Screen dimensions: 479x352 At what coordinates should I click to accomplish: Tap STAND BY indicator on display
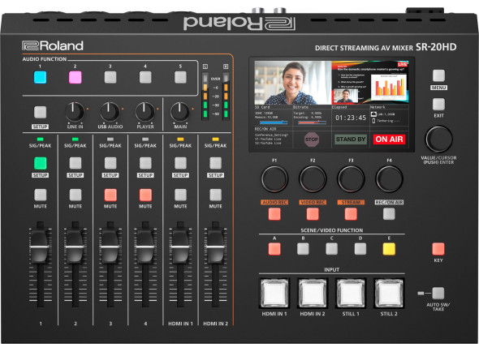point(351,140)
